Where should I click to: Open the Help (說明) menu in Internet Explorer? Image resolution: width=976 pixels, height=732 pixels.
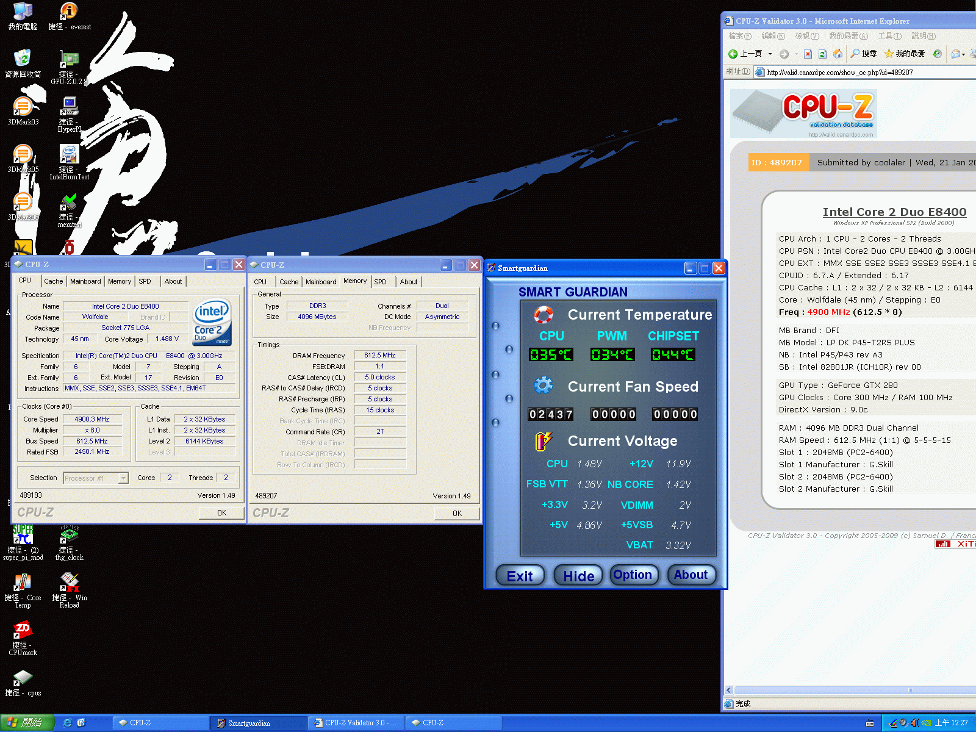click(924, 36)
